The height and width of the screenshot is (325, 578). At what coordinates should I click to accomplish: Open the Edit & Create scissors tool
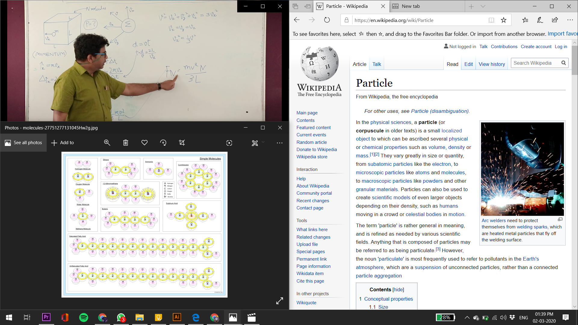click(x=255, y=143)
